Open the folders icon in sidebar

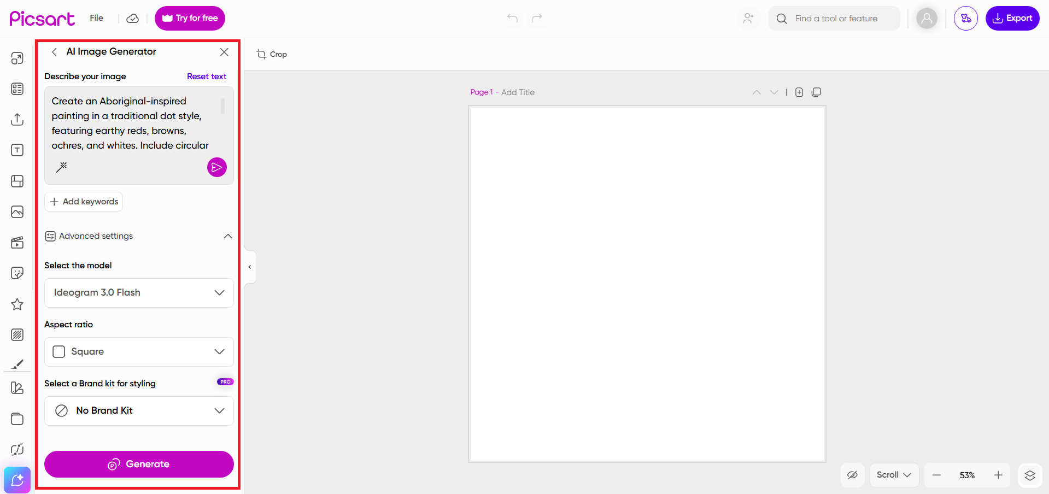coord(17,419)
